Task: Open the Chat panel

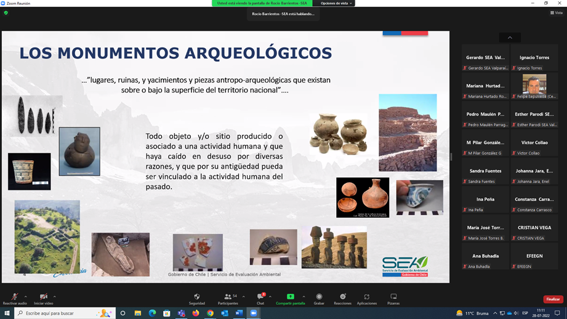Action: pyautogui.click(x=260, y=297)
